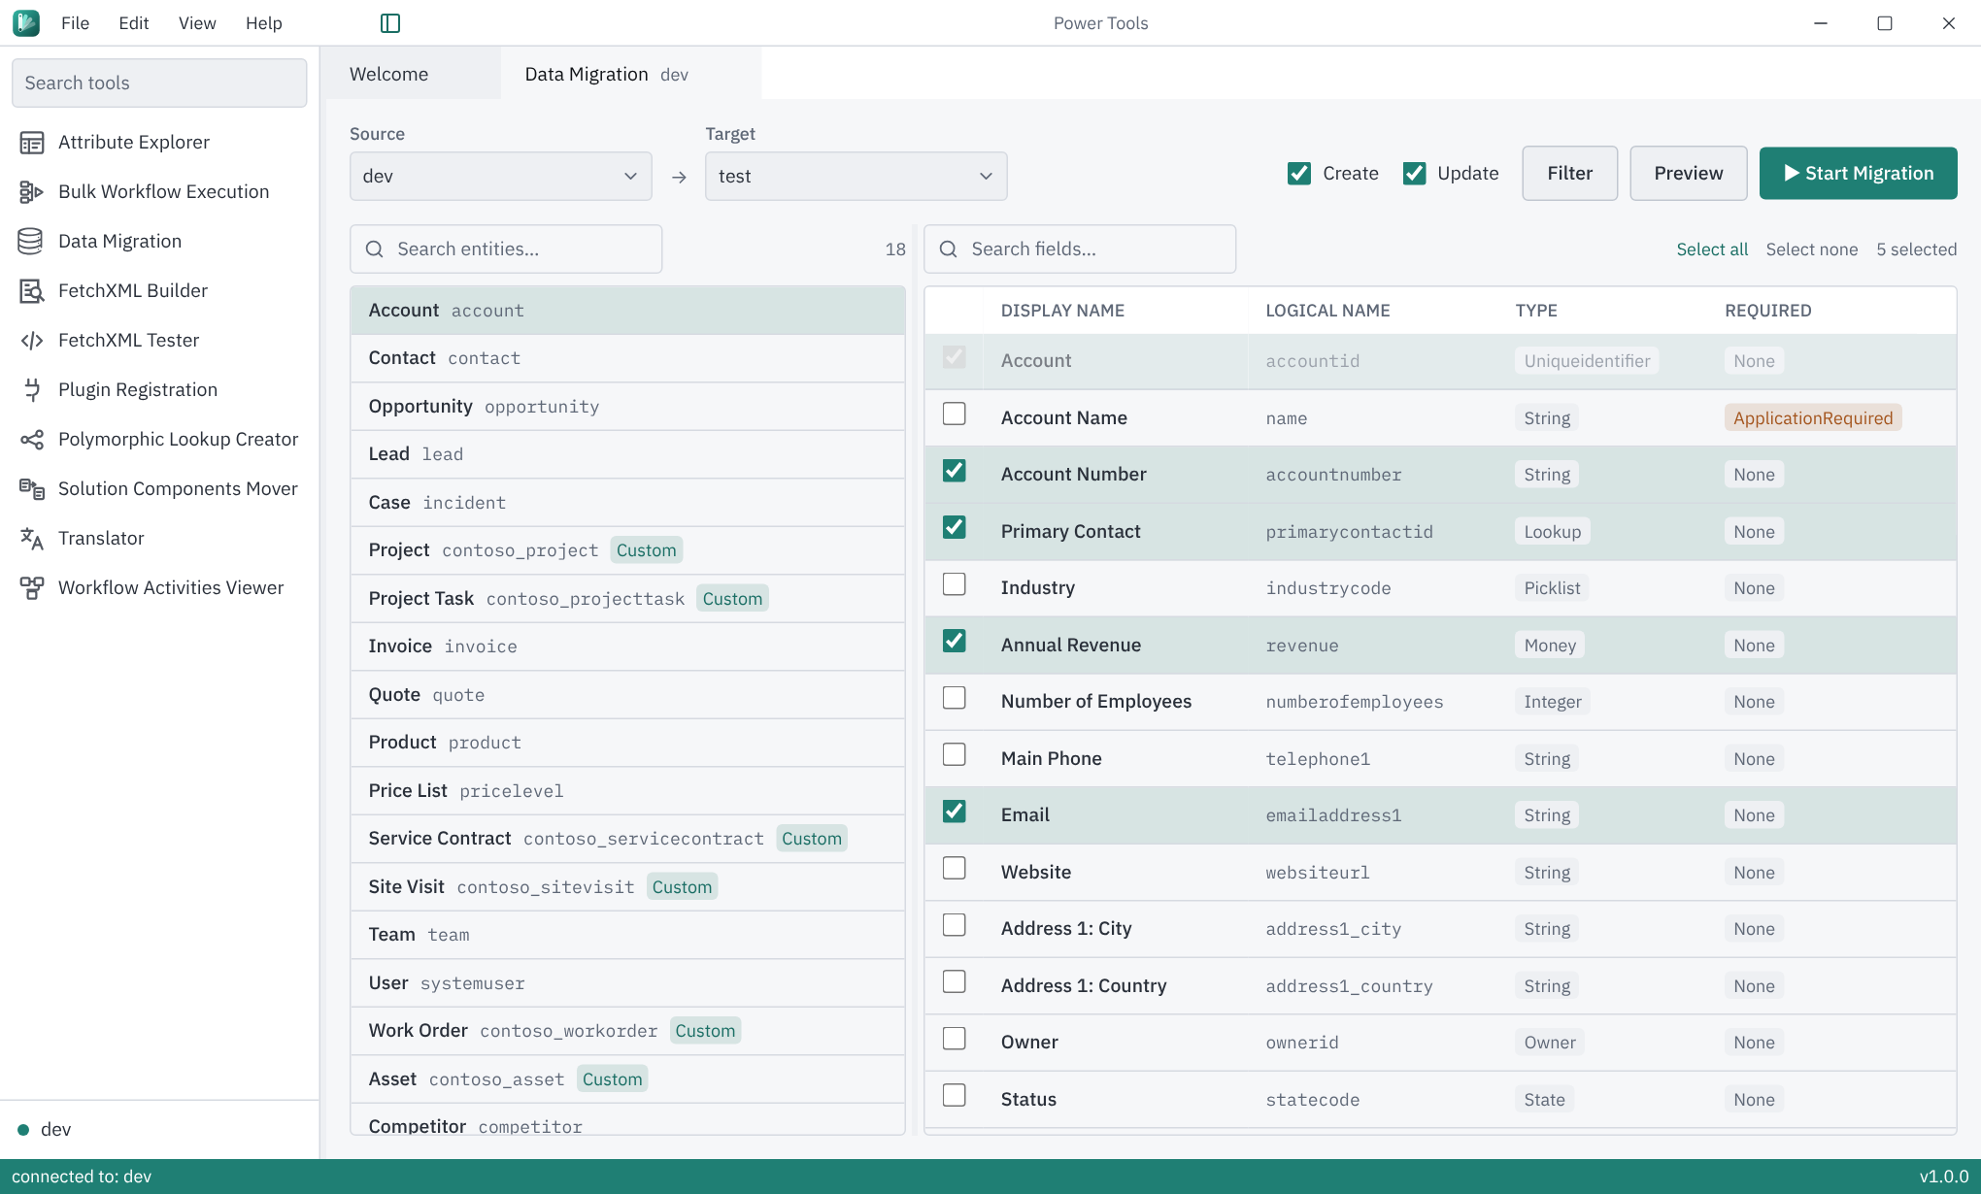Image resolution: width=1981 pixels, height=1194 pixels.
Task: Check the Industry field checkbox
Action: click(x=955, y=584)
